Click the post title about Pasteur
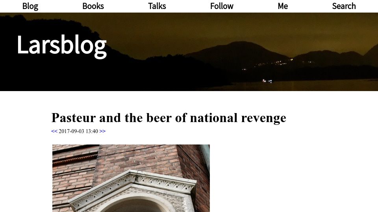 click(x=169, y=118)
